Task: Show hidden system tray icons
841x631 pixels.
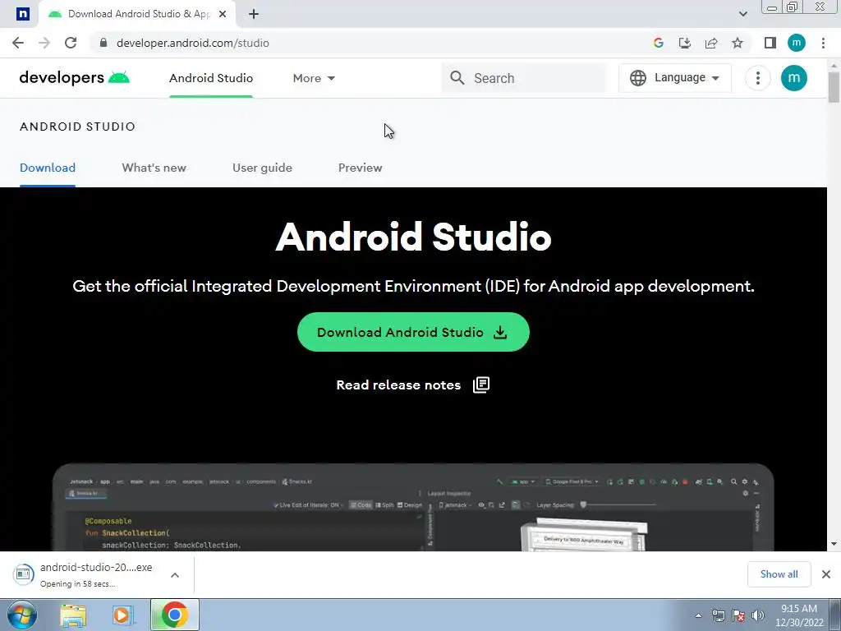Action: tap(698, 615)
